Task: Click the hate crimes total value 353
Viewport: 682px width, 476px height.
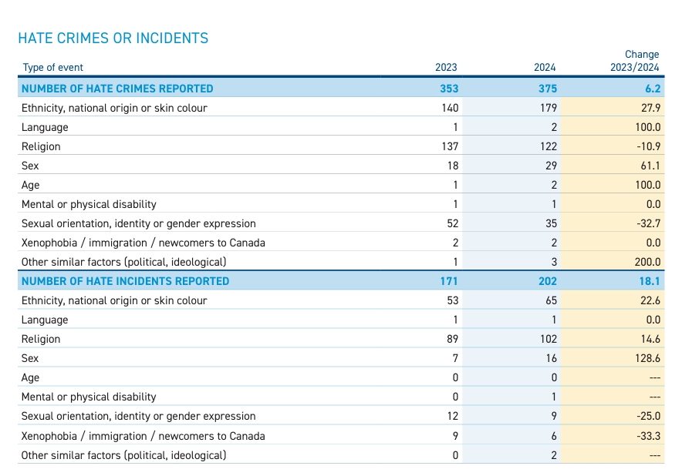Action: click(x=449, y=89)
